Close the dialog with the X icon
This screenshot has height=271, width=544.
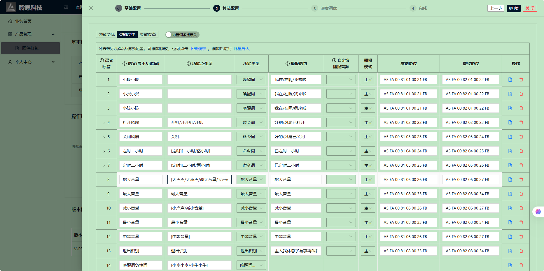point(91,8)
